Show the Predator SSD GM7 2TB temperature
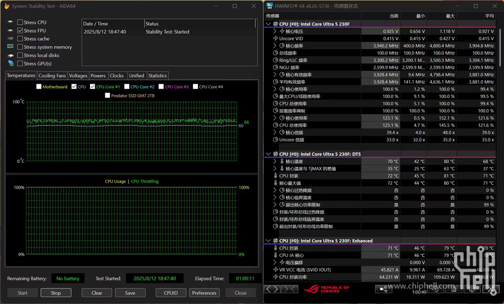Image resolution: width=504 pixels, height=304 pixels. point(107,96)
